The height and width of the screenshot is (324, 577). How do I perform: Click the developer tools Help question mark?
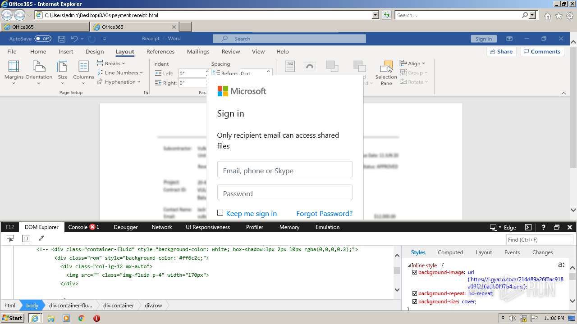point(544,227)
